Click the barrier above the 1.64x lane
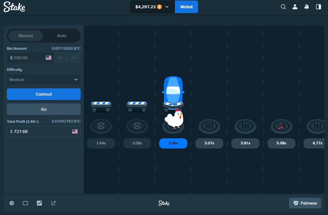This screenshot has width=328, height=215. (x=101, y=106)
